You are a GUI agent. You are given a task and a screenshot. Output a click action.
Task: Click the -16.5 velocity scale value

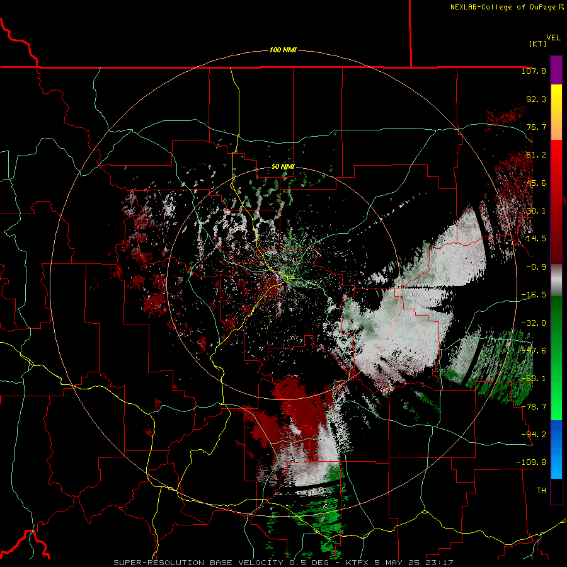[x=534, y=295]
